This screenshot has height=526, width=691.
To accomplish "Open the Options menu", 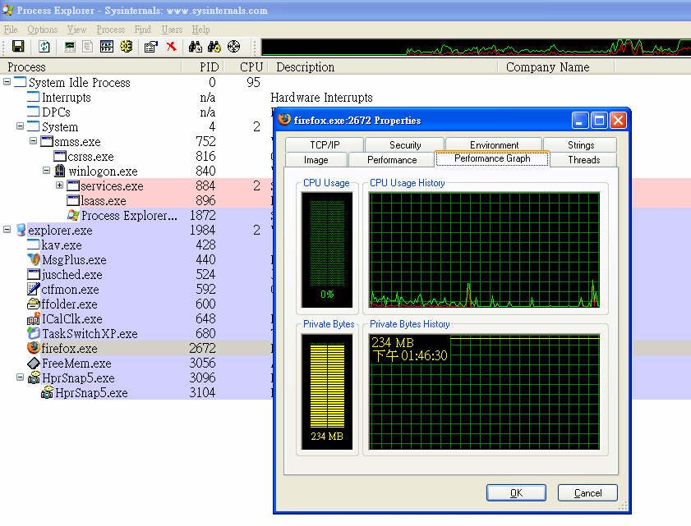I will pyautogui.click(x=42, y=30).
